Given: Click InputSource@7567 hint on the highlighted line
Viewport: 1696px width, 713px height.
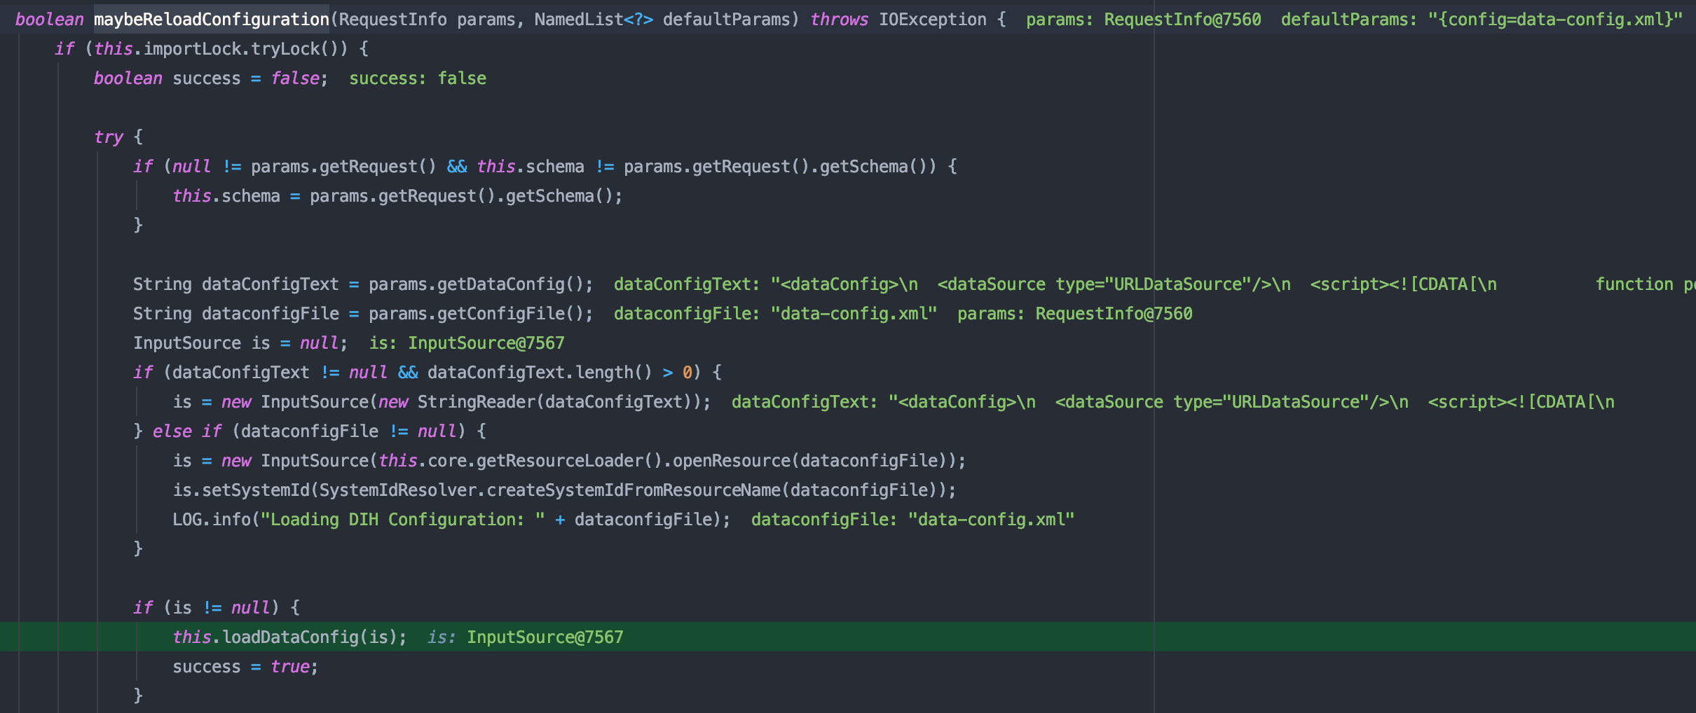Looking at the screenshot, I should 545,637.
